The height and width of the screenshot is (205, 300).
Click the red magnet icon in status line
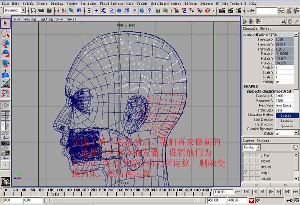(x=207, y=11)
